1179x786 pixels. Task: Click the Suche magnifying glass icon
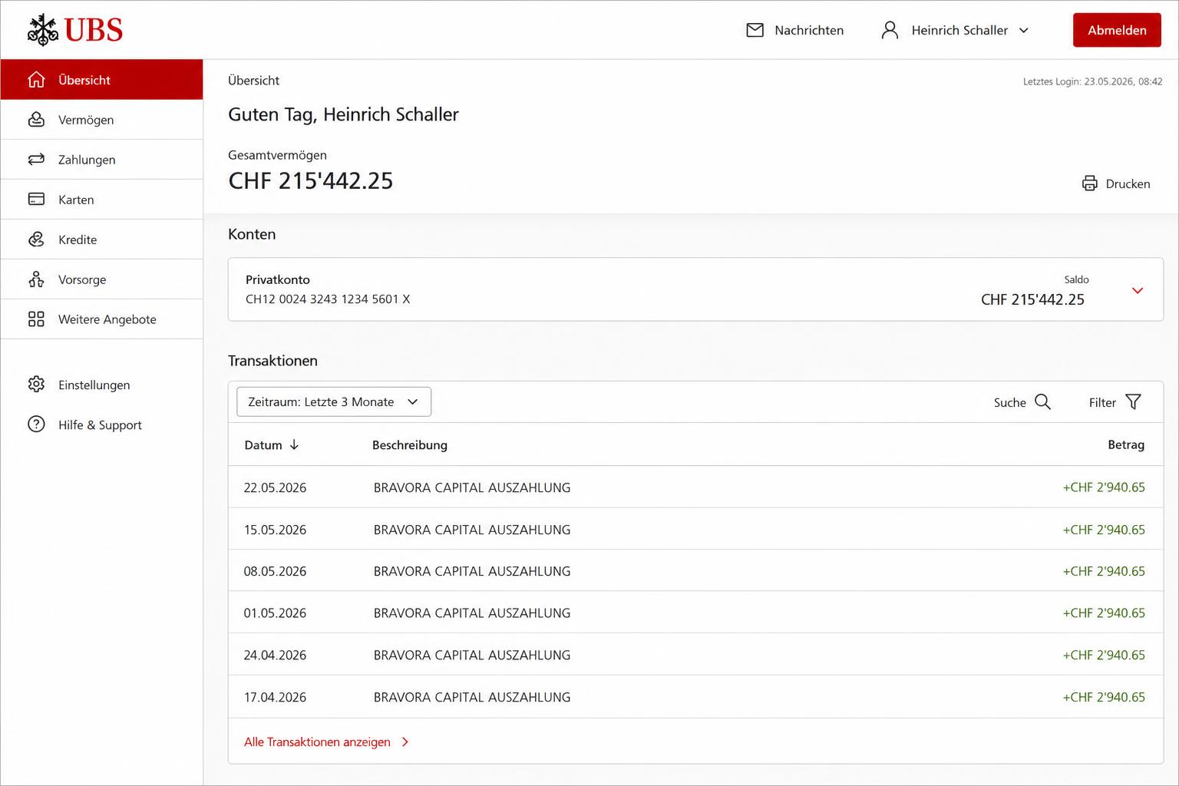pyautogui.click(x=1042, y=401)
